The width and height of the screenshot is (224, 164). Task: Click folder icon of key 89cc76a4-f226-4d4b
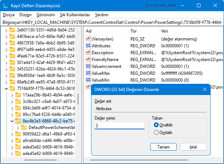pyautogui.click(x=18, y=115)
